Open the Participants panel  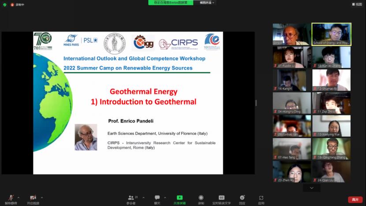tap(131, 198)
